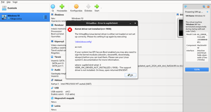The height and width of the screenshot is (112, 211).
Task: Click the 100% progress bar
Action: 197,70
